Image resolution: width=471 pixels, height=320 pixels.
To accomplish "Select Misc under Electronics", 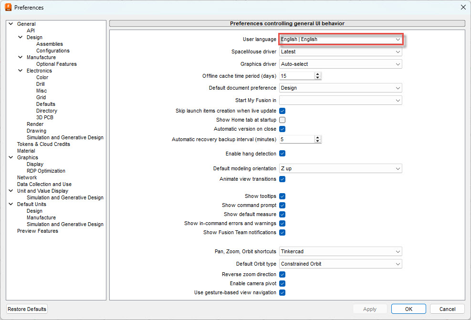I will coord(42,91).
